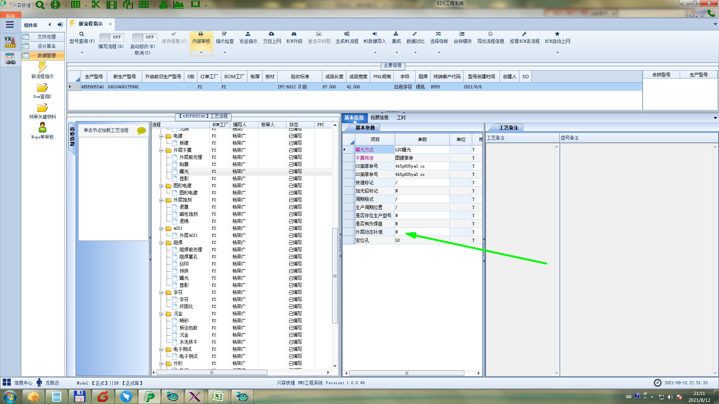Toggle the 编写流程 OFF switch

click(x=111, y=37)
